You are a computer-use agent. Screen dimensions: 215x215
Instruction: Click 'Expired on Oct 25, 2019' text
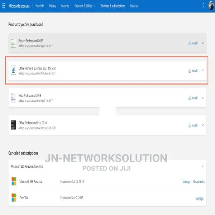coord(72,182)
